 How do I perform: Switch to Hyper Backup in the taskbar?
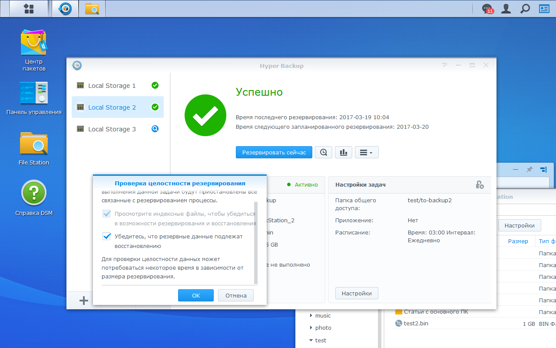(x=65, y=9)
